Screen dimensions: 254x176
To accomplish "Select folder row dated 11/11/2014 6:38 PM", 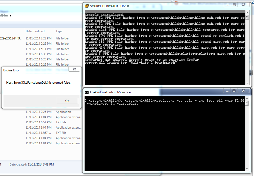I will 41,54.
